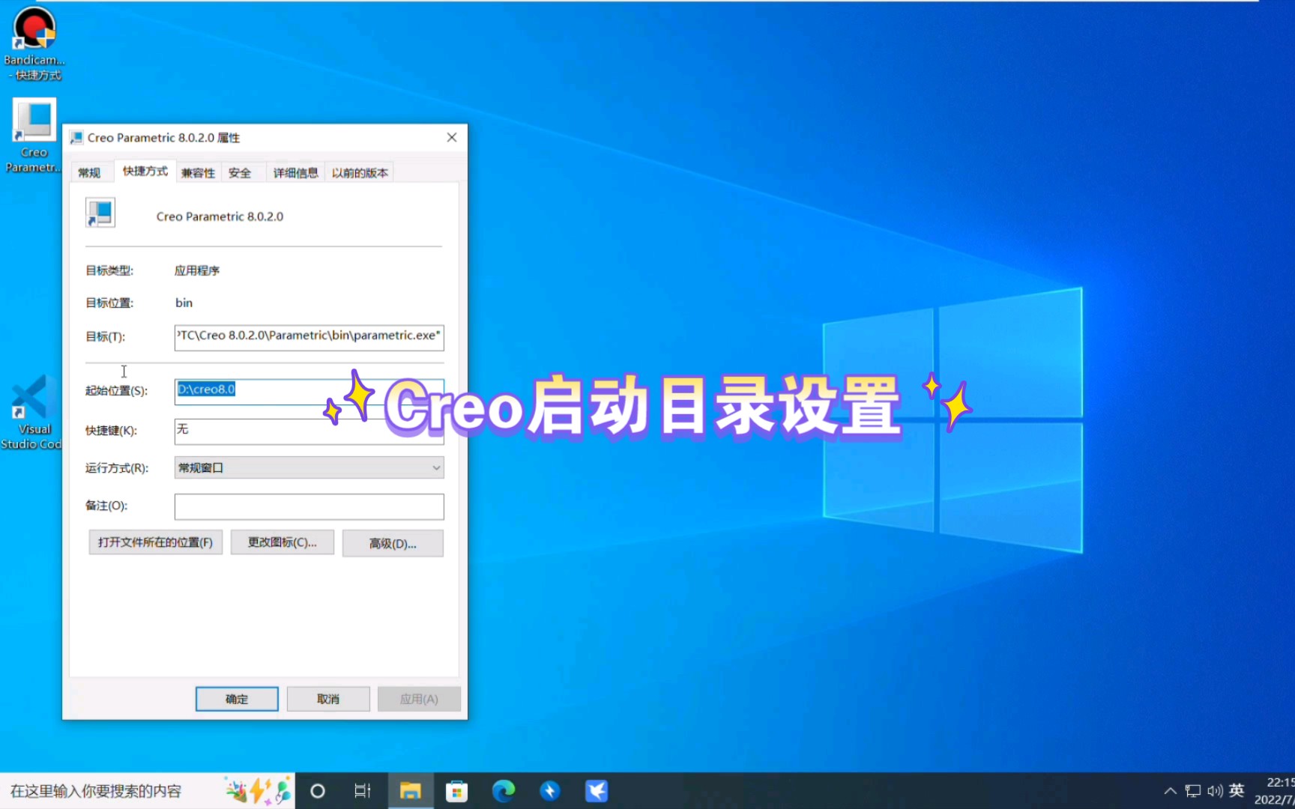Select the Visual Studio Code desktop icon
The height and width of the screenshot is (809, 1295).
click(x=31, y=413)
